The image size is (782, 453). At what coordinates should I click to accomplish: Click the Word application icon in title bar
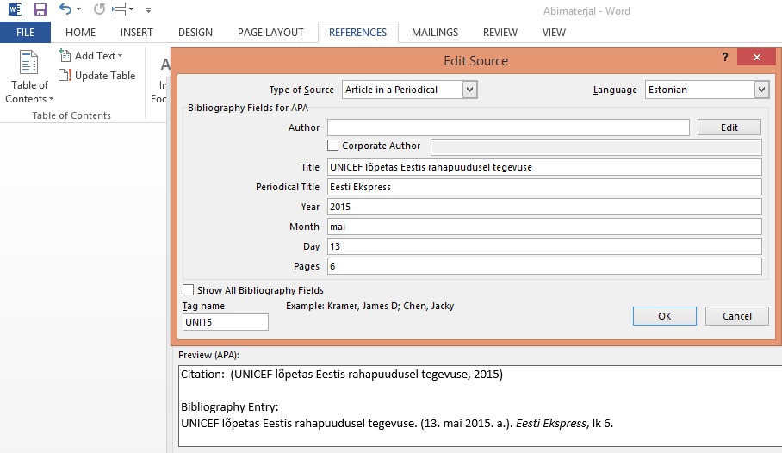point(15,9)
